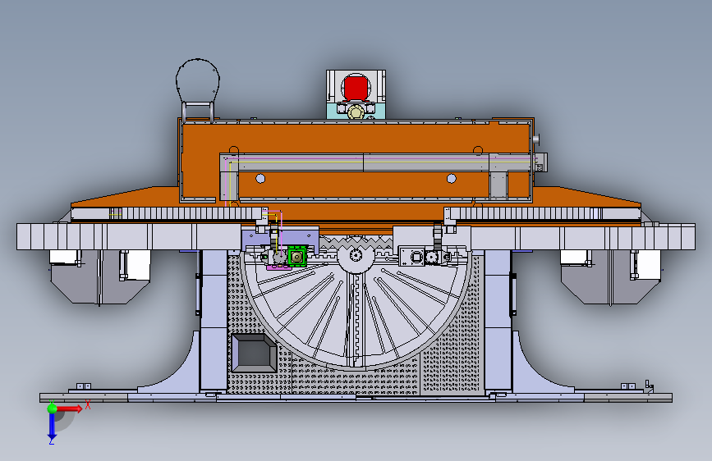Pick the yellow round flange below red motor
Screen dimensions: 712x461
(356, 112)
